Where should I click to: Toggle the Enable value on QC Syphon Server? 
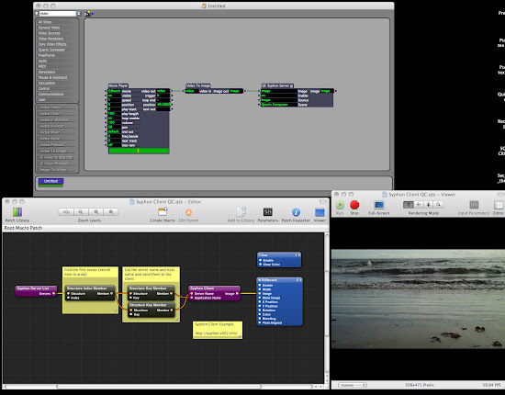pyautogui.click(x=278, y=96)
